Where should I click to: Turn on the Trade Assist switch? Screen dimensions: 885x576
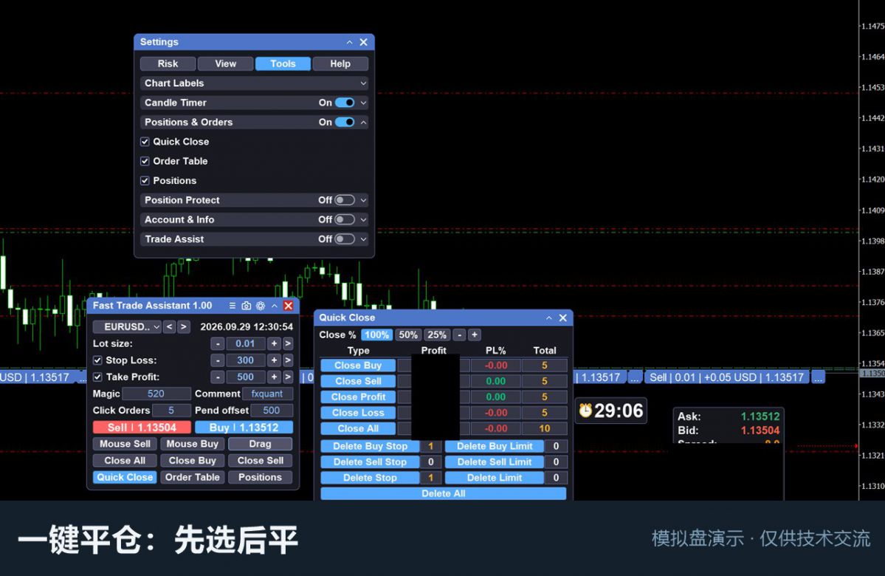(x=345, y=239)
